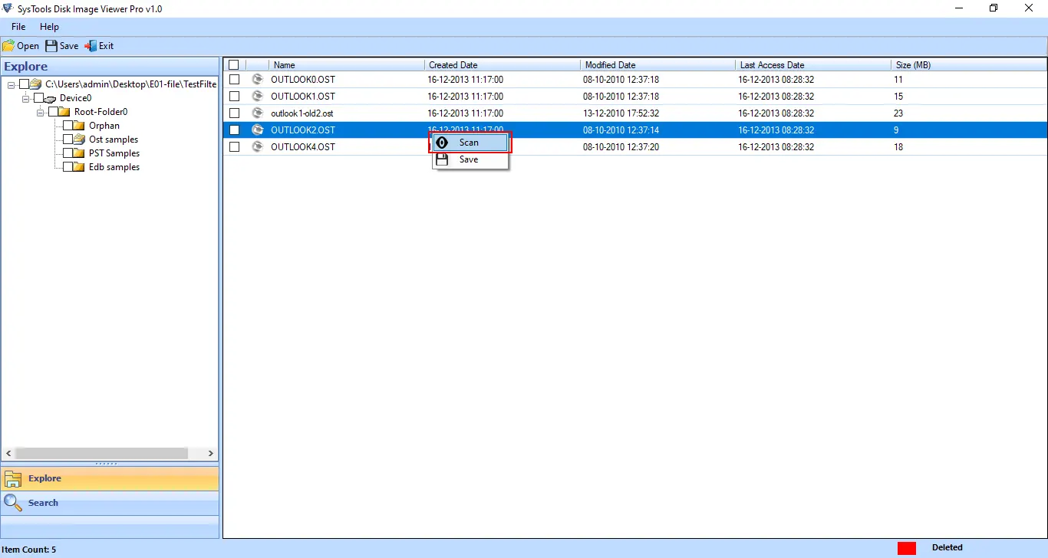Choose Scan from the context menu
The height and width of the screenshot is (558, 1048).
coord(470,143)
